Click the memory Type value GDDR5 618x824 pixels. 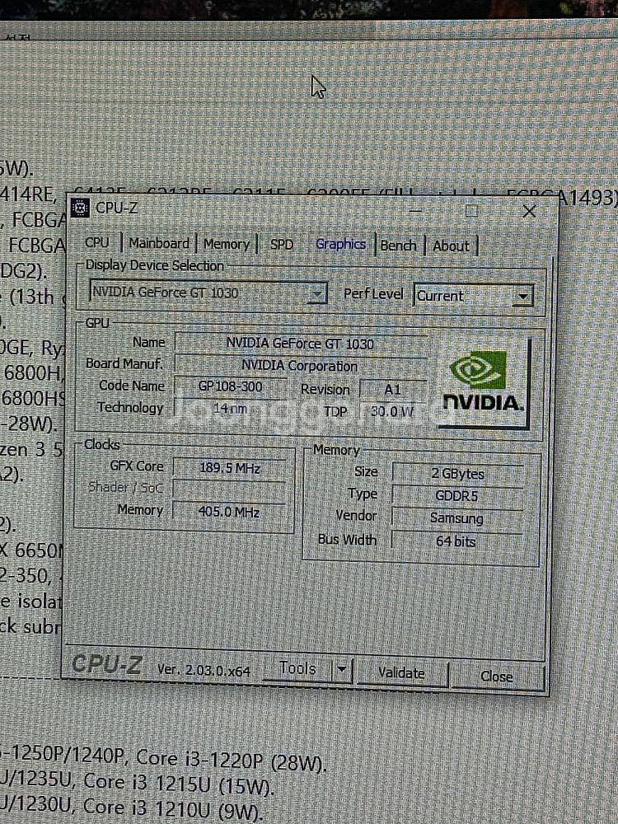[x=457, y=495]
